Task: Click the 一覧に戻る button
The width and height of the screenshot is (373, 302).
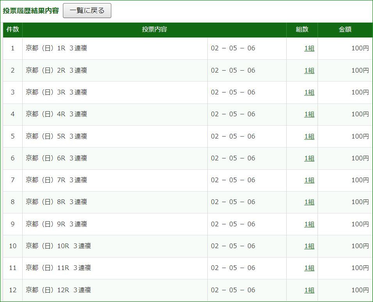Action: coord(87,11)
